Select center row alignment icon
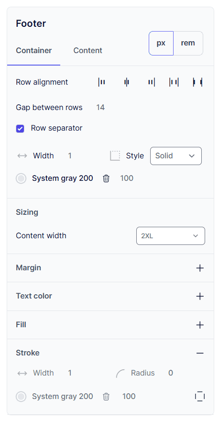The width and height of the screenshot is (219, 421). point(127,82)
